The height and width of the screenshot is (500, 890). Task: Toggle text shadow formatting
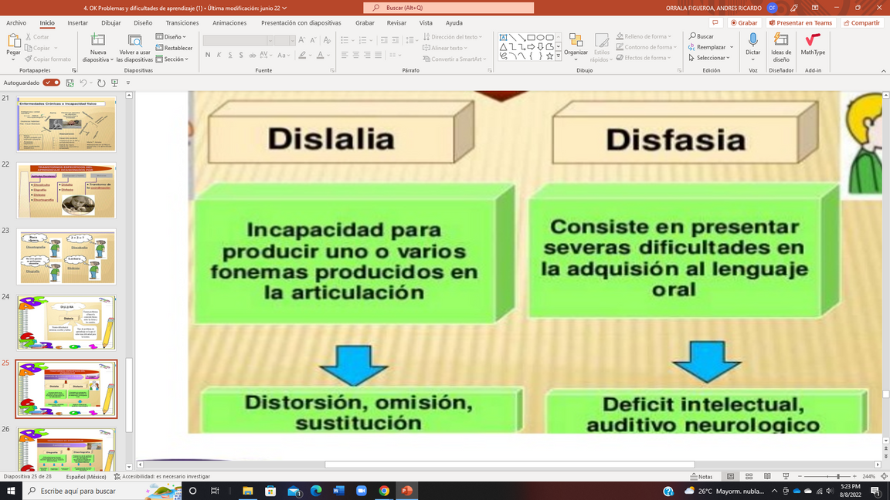[241, 55]
